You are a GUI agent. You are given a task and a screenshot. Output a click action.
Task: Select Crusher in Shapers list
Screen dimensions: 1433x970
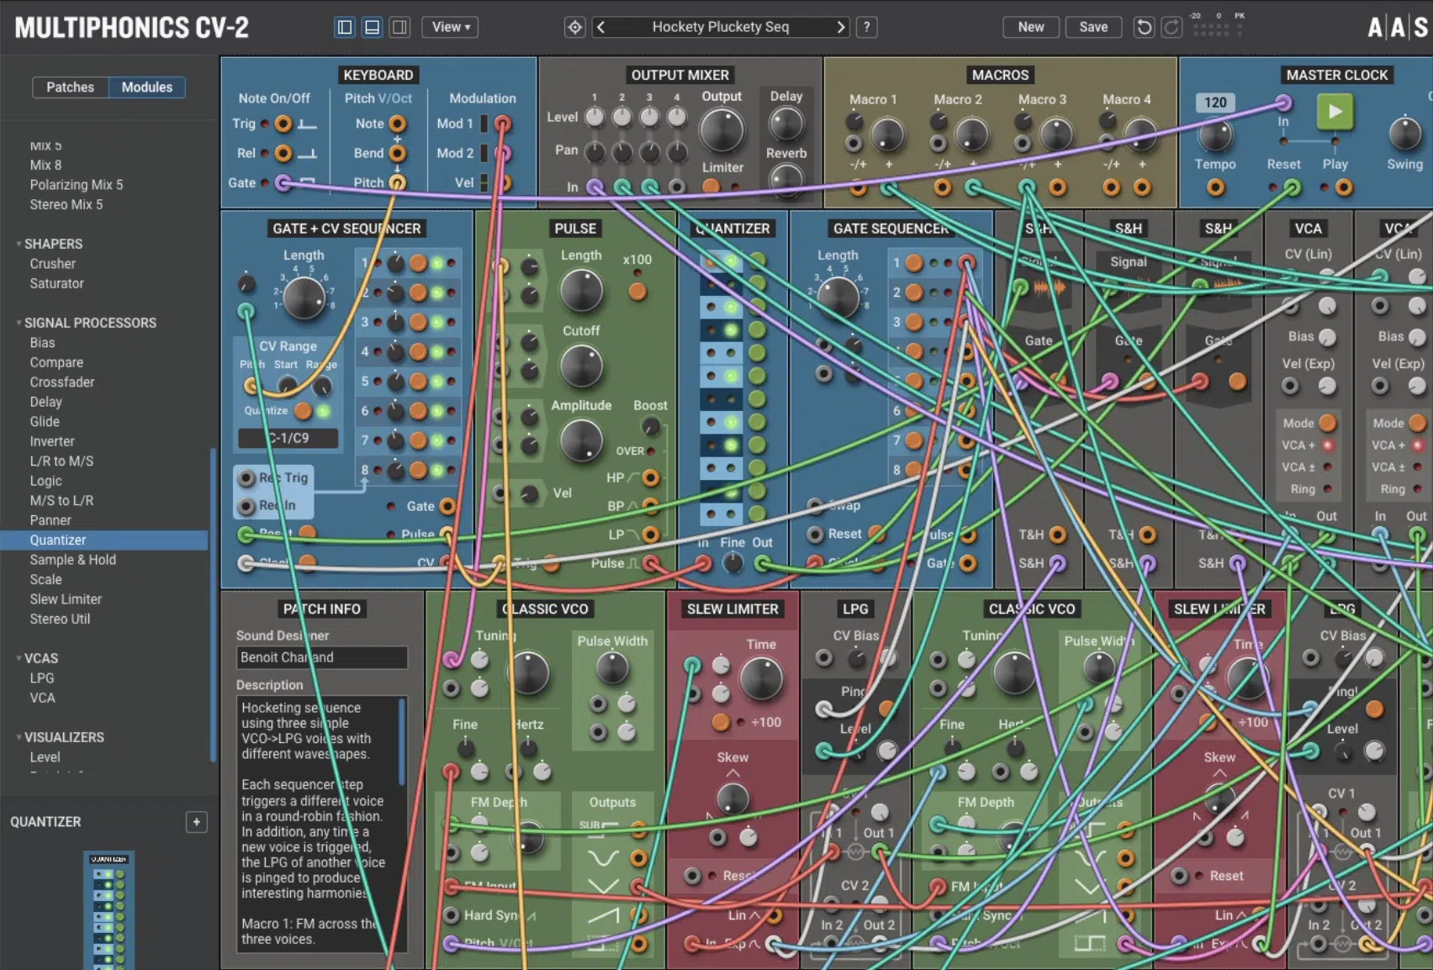(x=53, y=264)
